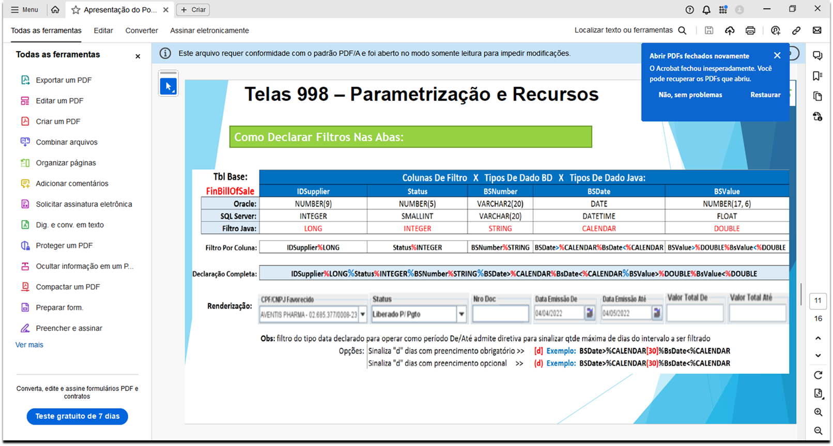Screen dimensions: 833x446
Task: Click Não, sem problemas button
Action: tap(690, 95)
